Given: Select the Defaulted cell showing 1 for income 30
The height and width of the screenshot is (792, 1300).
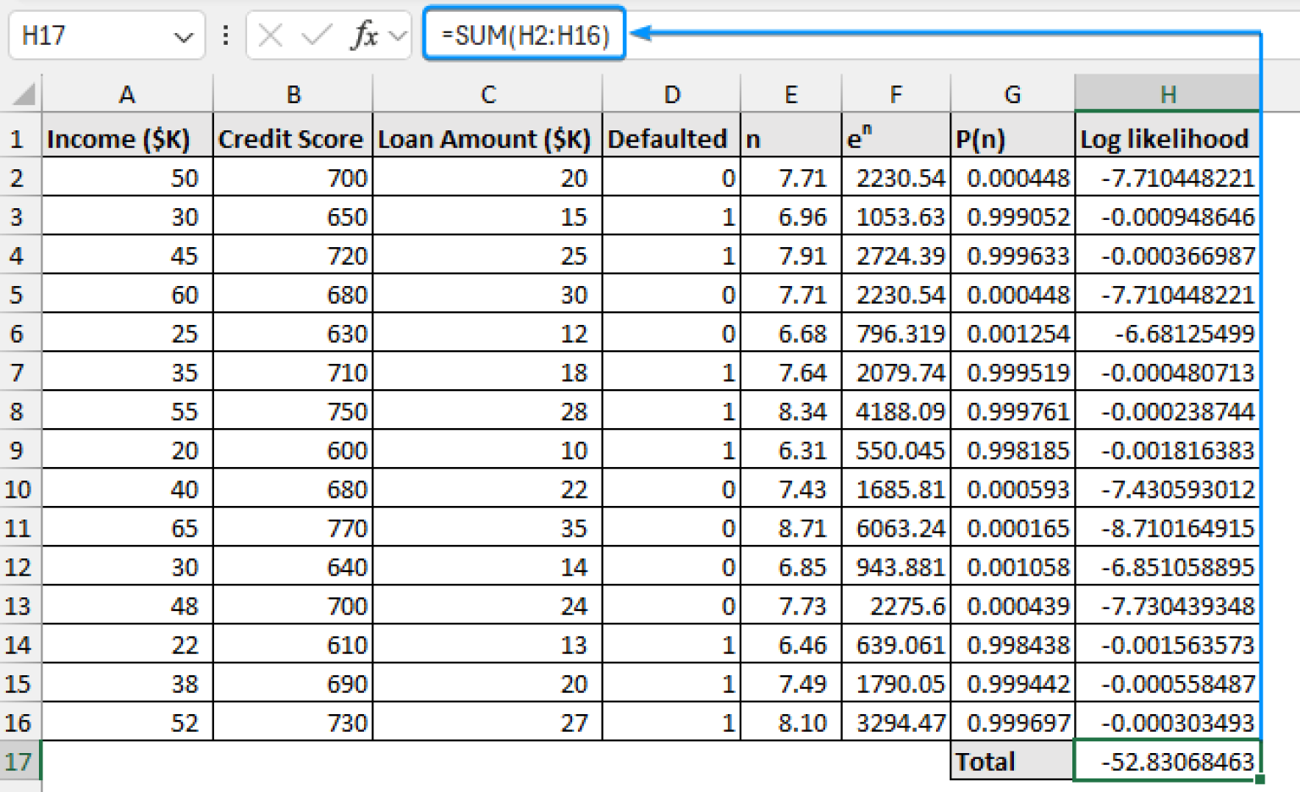Looking at the screenshot, I should 669,217.
